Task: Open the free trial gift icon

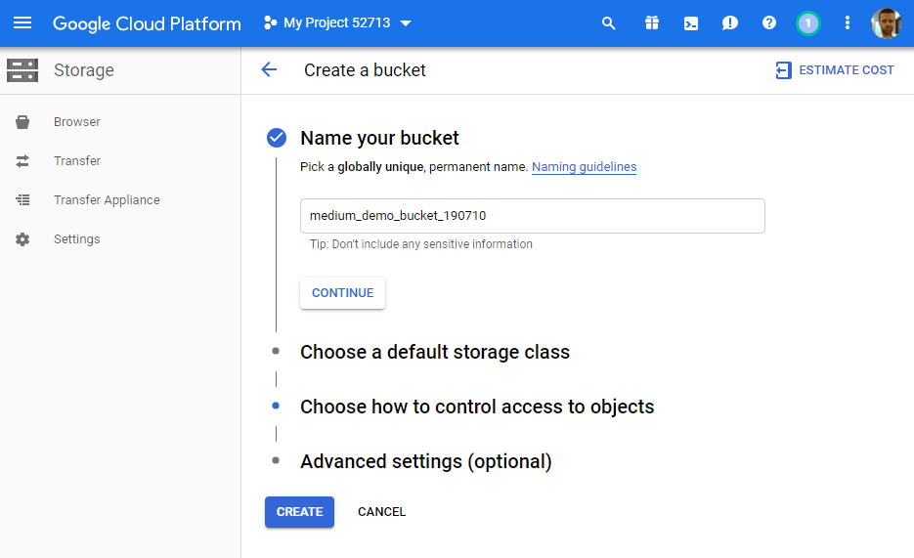Action: pyautogui.click(x=652, y=23)
